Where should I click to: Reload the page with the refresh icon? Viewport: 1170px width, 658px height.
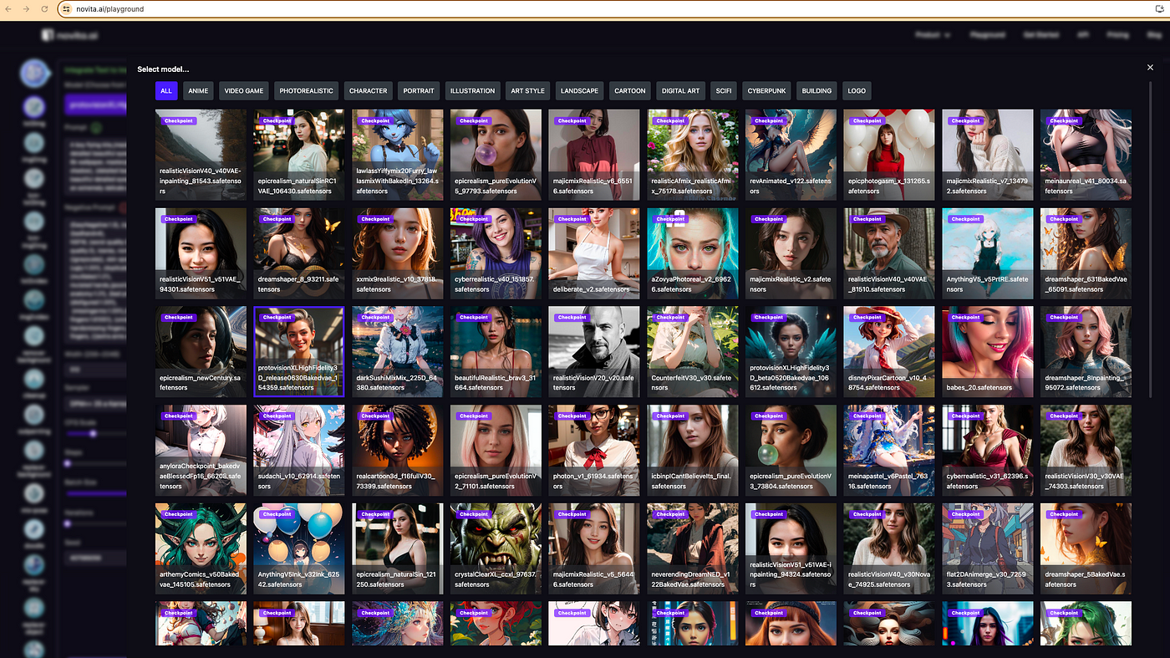(x=45, y=9)
